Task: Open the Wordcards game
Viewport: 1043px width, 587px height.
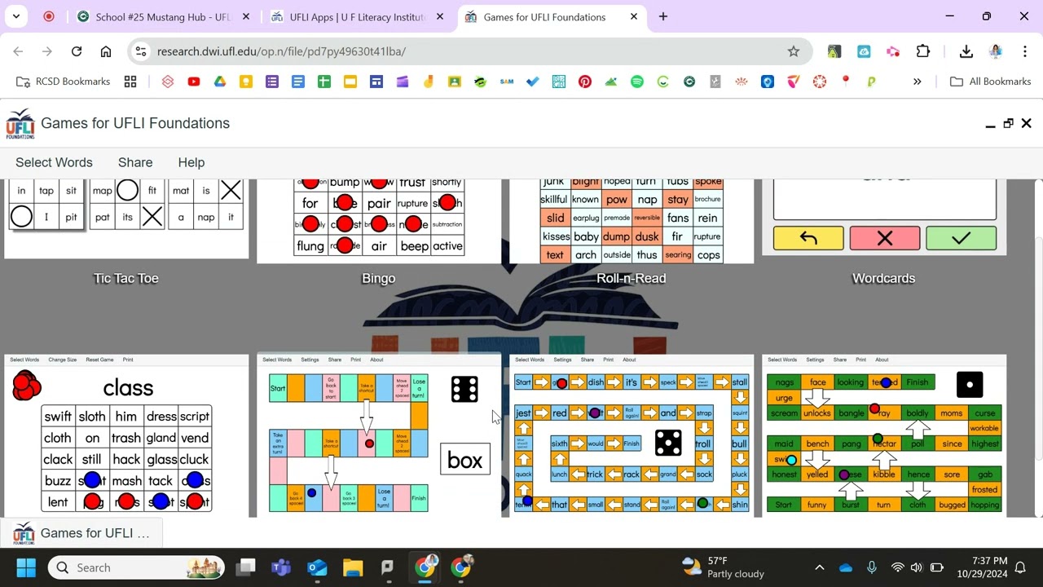Action: click(884, 218)
